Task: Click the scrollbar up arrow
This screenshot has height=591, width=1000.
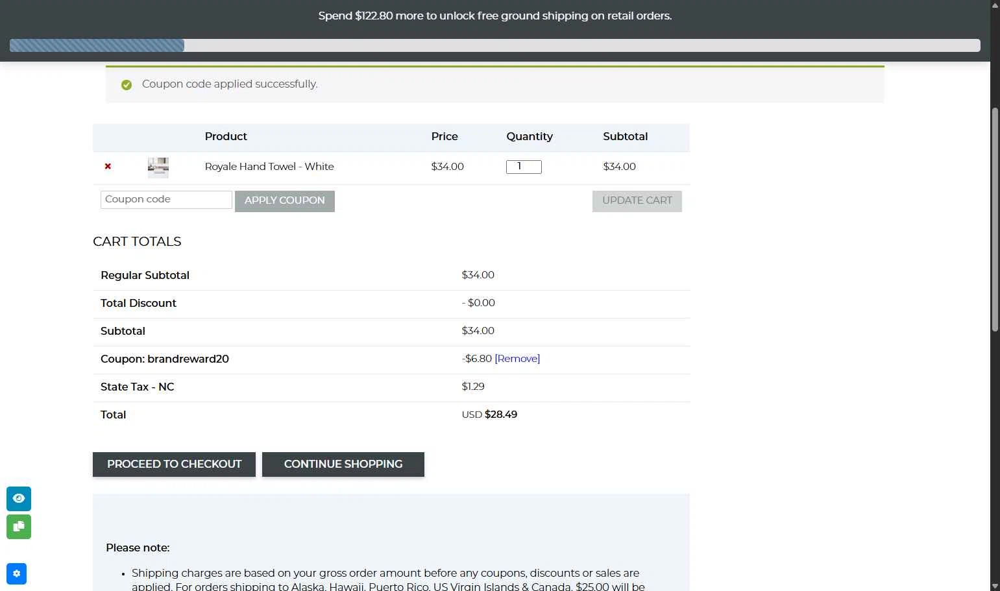Action: pos(995,5)
